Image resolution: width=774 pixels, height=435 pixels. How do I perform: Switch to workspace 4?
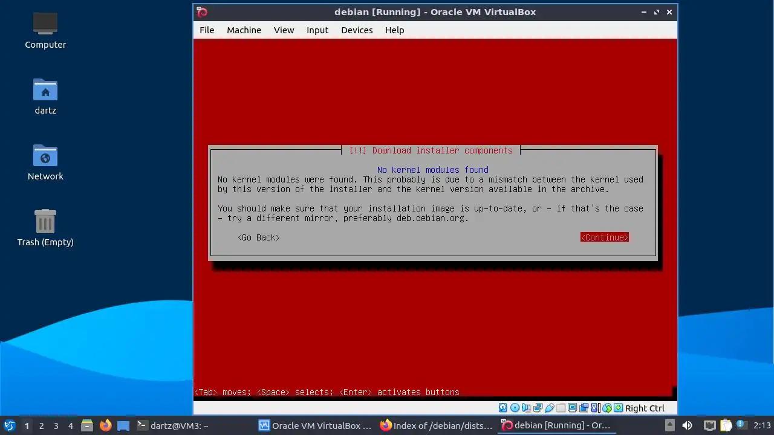pos(70,425)
